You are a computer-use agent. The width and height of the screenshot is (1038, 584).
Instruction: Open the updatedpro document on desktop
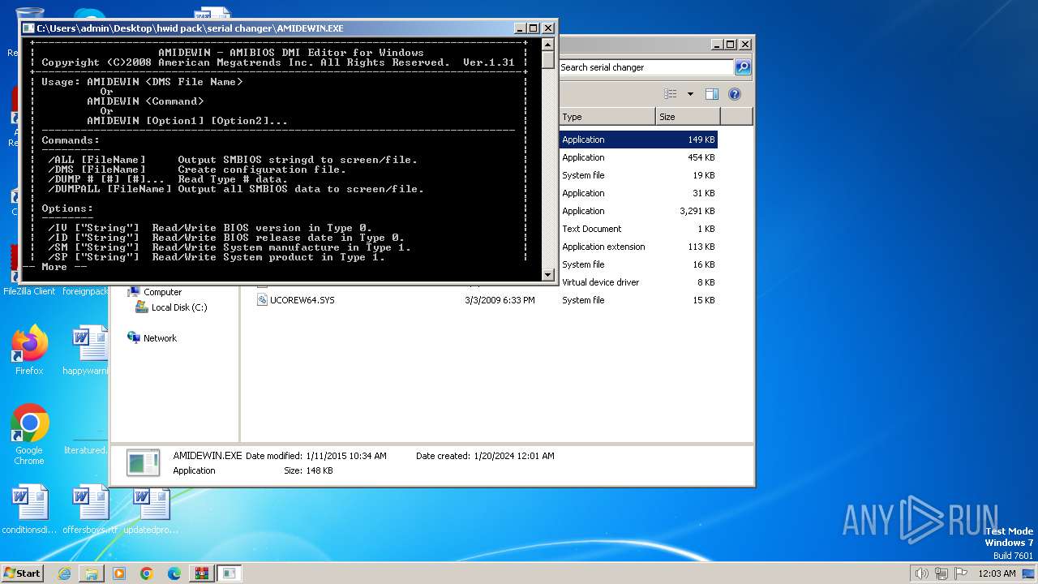pos(151,510)
